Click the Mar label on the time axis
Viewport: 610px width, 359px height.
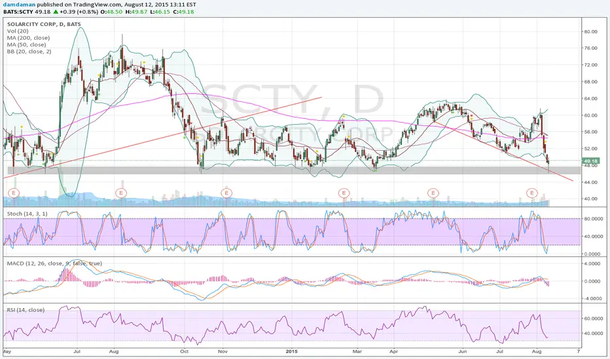tap(357, 352)
